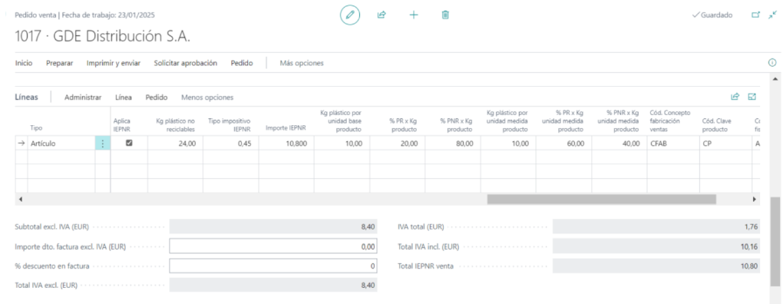
Task: Click the vertical scrollbar thumb
Action: tap(775, 243)
